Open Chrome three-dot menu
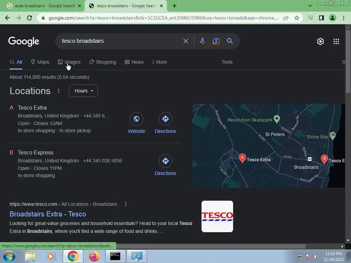 click(x=343, y=18)
